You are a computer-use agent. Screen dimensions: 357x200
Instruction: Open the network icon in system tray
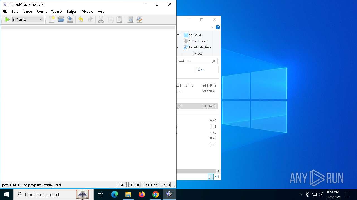coord(314,194)
